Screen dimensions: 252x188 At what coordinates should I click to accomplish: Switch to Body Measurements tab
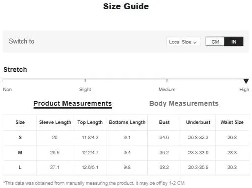coord(184,103)
